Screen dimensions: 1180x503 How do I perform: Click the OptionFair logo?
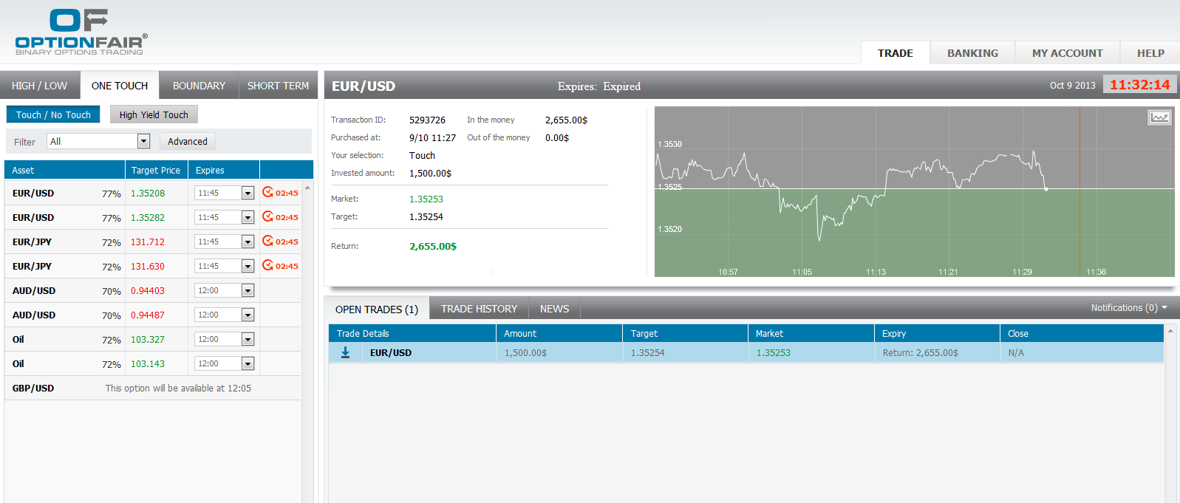point(81,32)
